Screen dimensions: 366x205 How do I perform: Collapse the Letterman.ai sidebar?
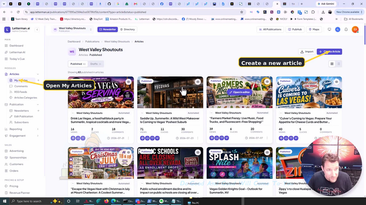click(37, 30)
